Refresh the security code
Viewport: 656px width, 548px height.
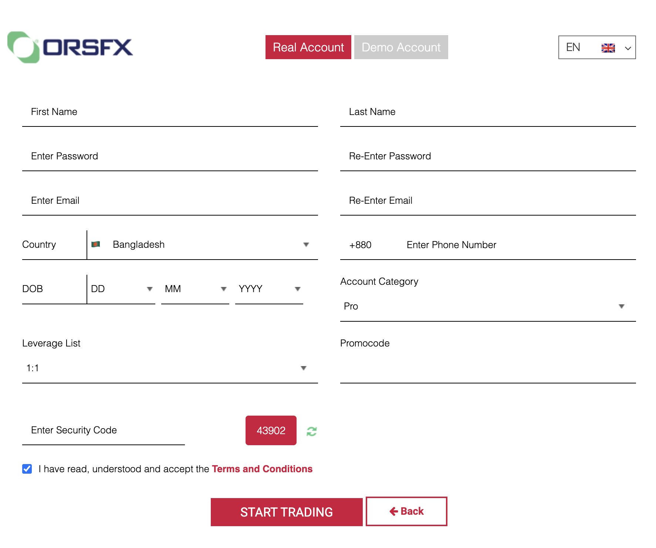pyautogui.click(x=311, y=431)
